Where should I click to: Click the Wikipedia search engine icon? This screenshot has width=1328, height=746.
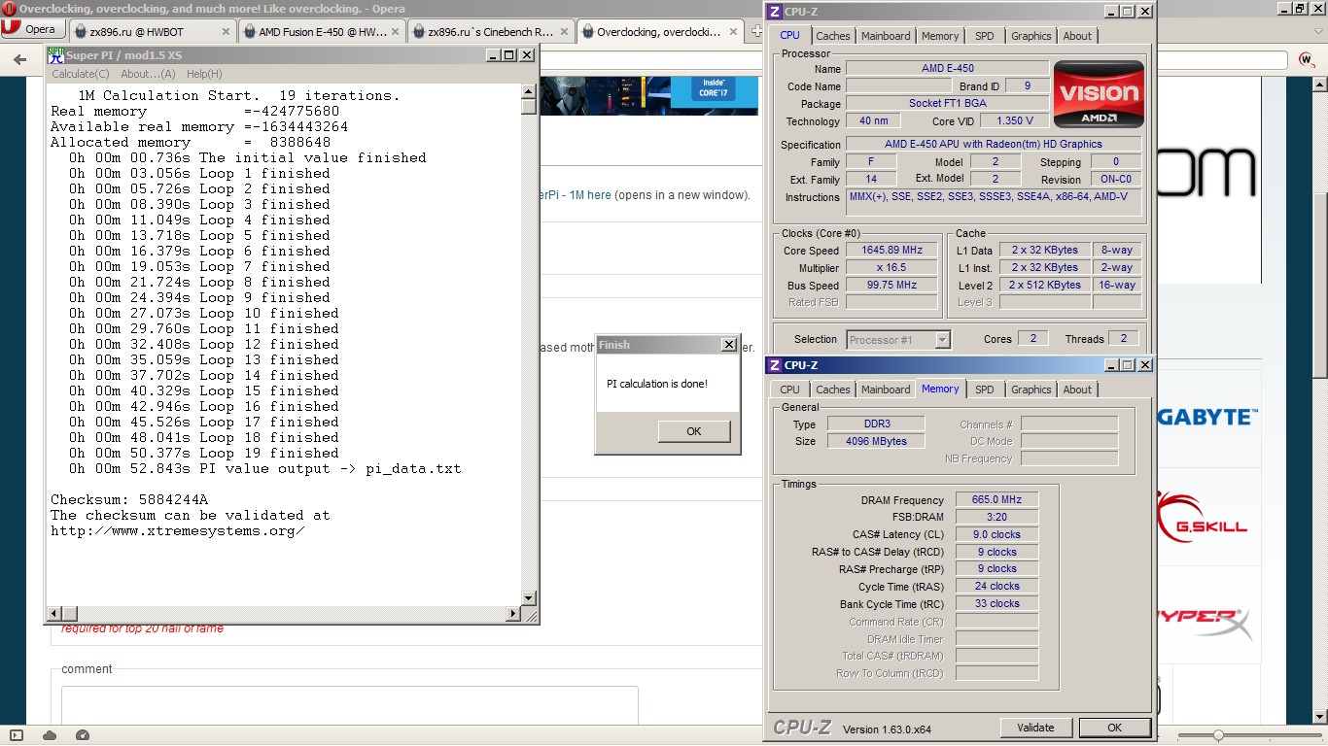[1307, 59]
